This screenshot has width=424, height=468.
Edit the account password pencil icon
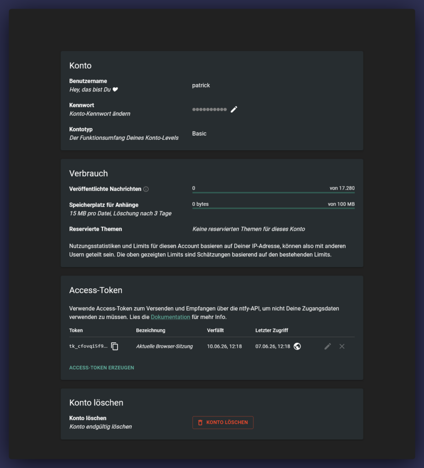[234, 110]
